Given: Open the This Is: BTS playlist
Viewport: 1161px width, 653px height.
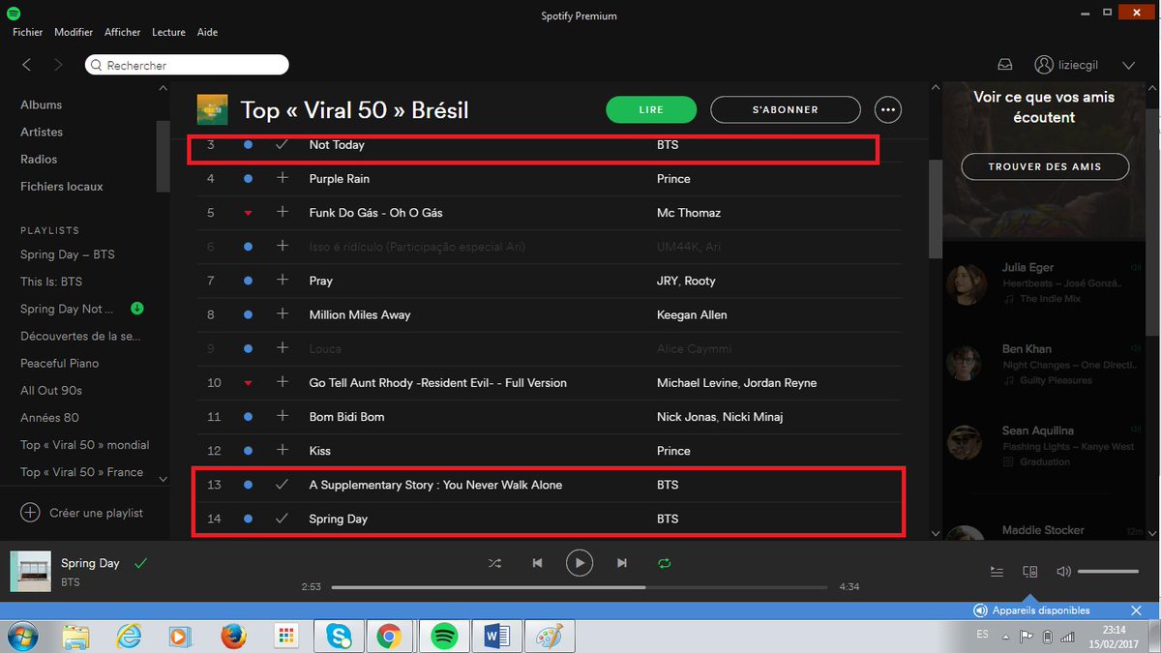Looking at the screenshot, I should pyautogui.click(x=51, y=282).
